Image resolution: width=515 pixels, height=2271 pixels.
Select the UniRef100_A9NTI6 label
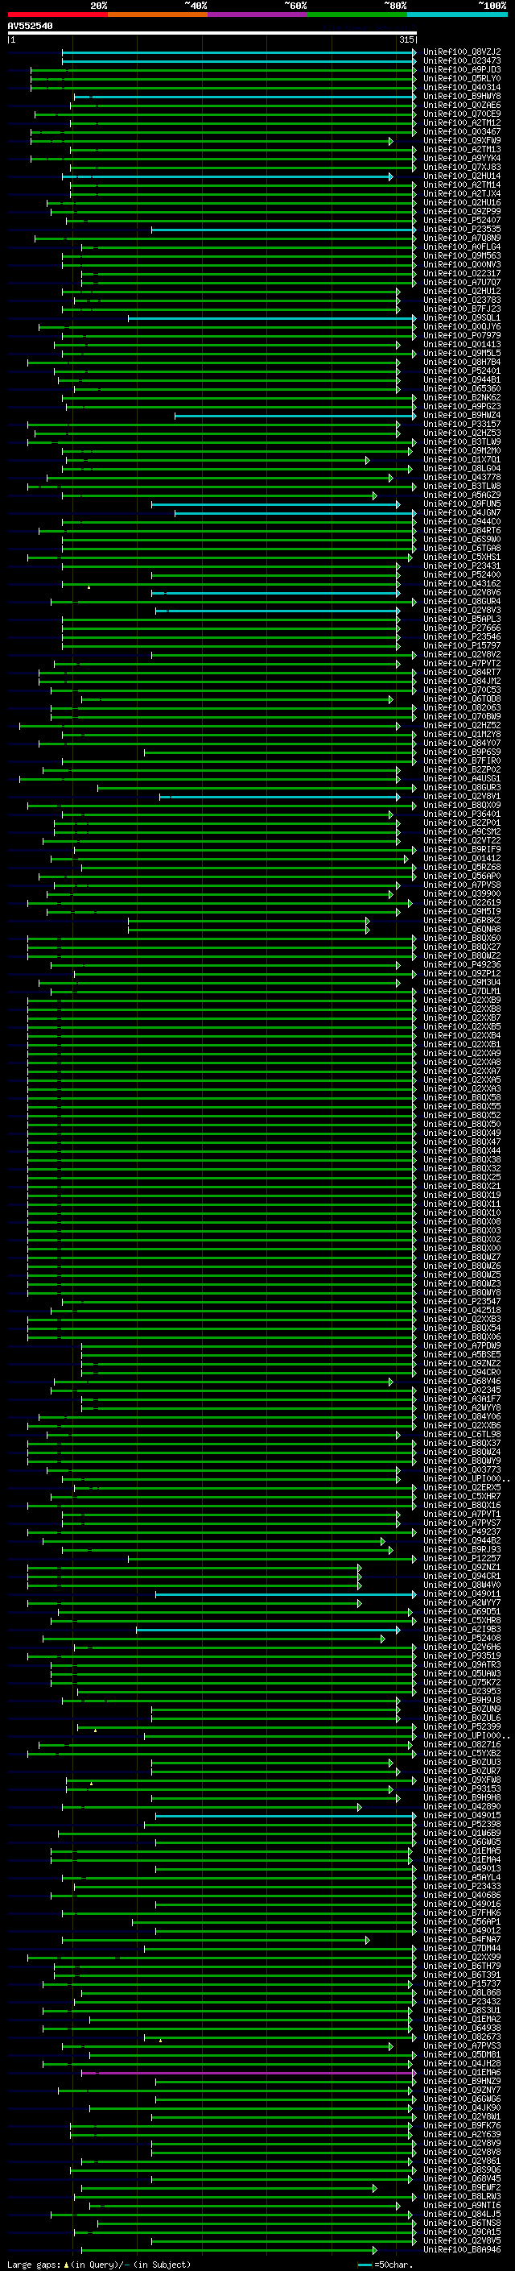click(x=462, y=2206)
